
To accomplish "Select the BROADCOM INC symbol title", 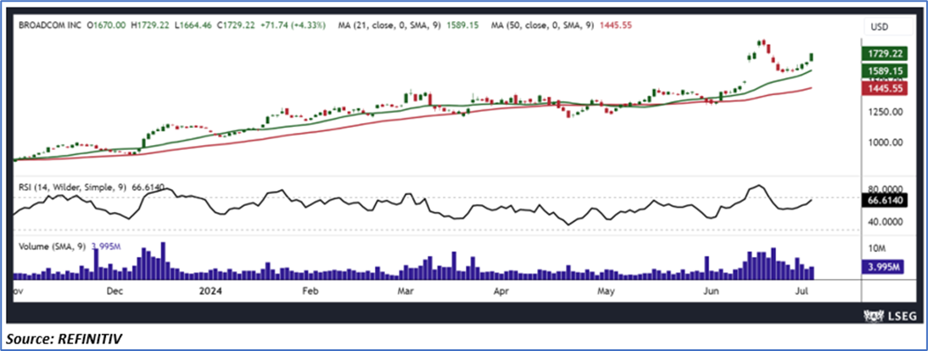I will pos(49,26).
